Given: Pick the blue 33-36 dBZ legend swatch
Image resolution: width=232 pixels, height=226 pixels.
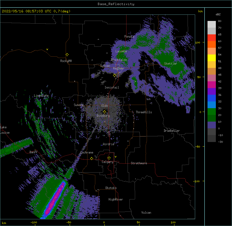Looking at the screenshot, I should pyautogui.click(x=212, y=98).
